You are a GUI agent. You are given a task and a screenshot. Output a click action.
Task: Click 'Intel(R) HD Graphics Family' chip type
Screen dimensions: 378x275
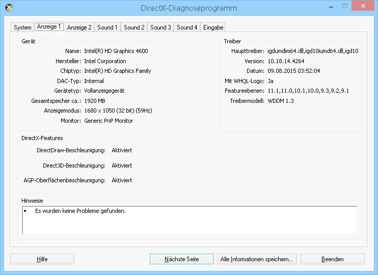[x=117, y=71]
